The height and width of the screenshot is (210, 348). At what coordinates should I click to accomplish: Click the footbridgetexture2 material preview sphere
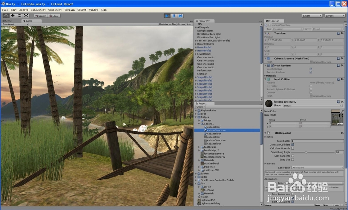click(x=269, y=103)
